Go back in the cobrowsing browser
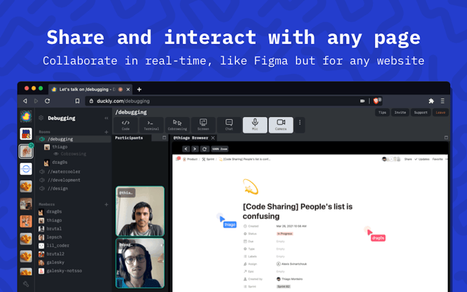This screenshot has width=467, height=292. [186, 149]
